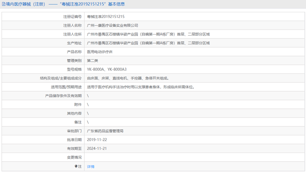Click the 注册人名称 label
This screenshot has width=306, height=172.
pos(72,25)
